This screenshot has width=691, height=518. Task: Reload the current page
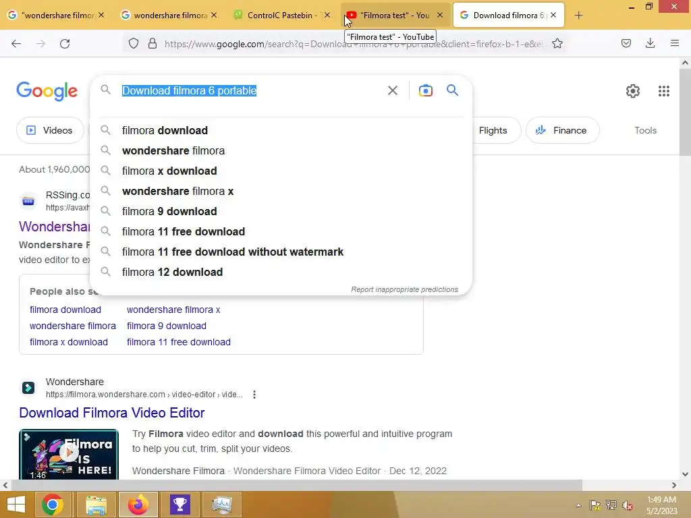coord(65,43)
